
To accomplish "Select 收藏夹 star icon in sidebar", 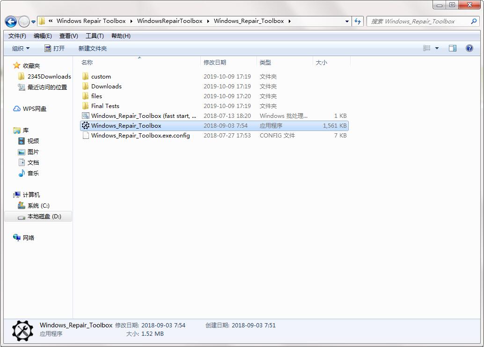I will pyautogui.click(x=17, y=65).
